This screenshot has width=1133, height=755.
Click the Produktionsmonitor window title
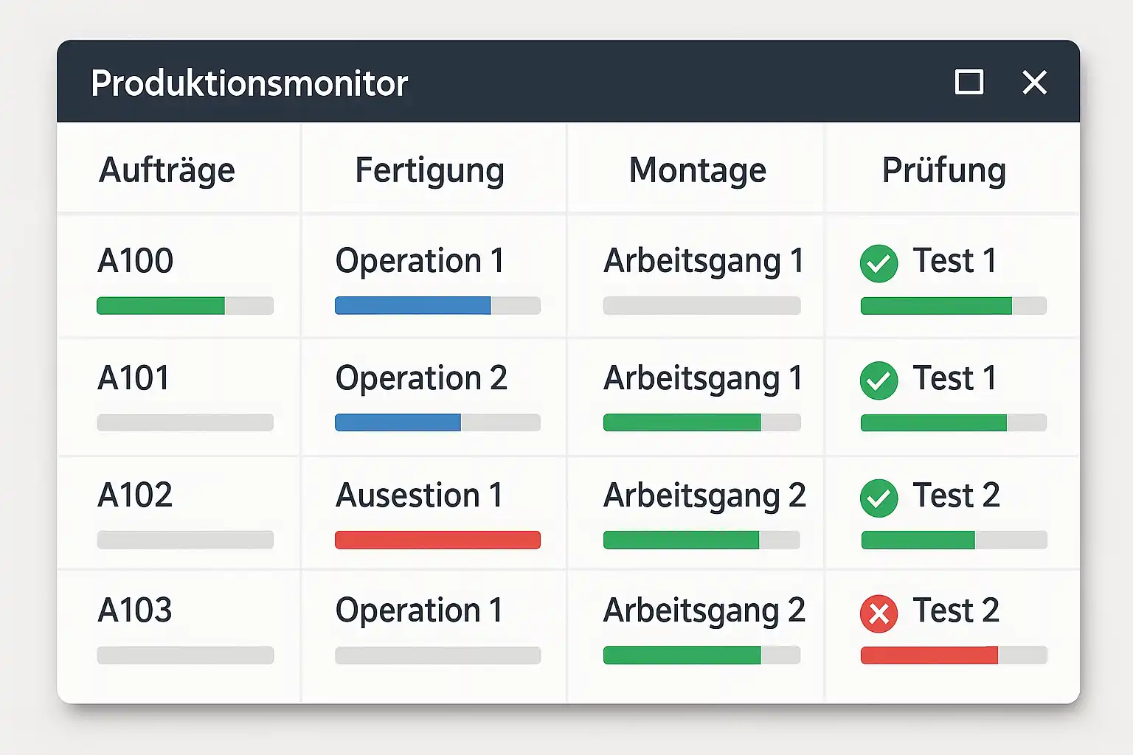(249, 83)
